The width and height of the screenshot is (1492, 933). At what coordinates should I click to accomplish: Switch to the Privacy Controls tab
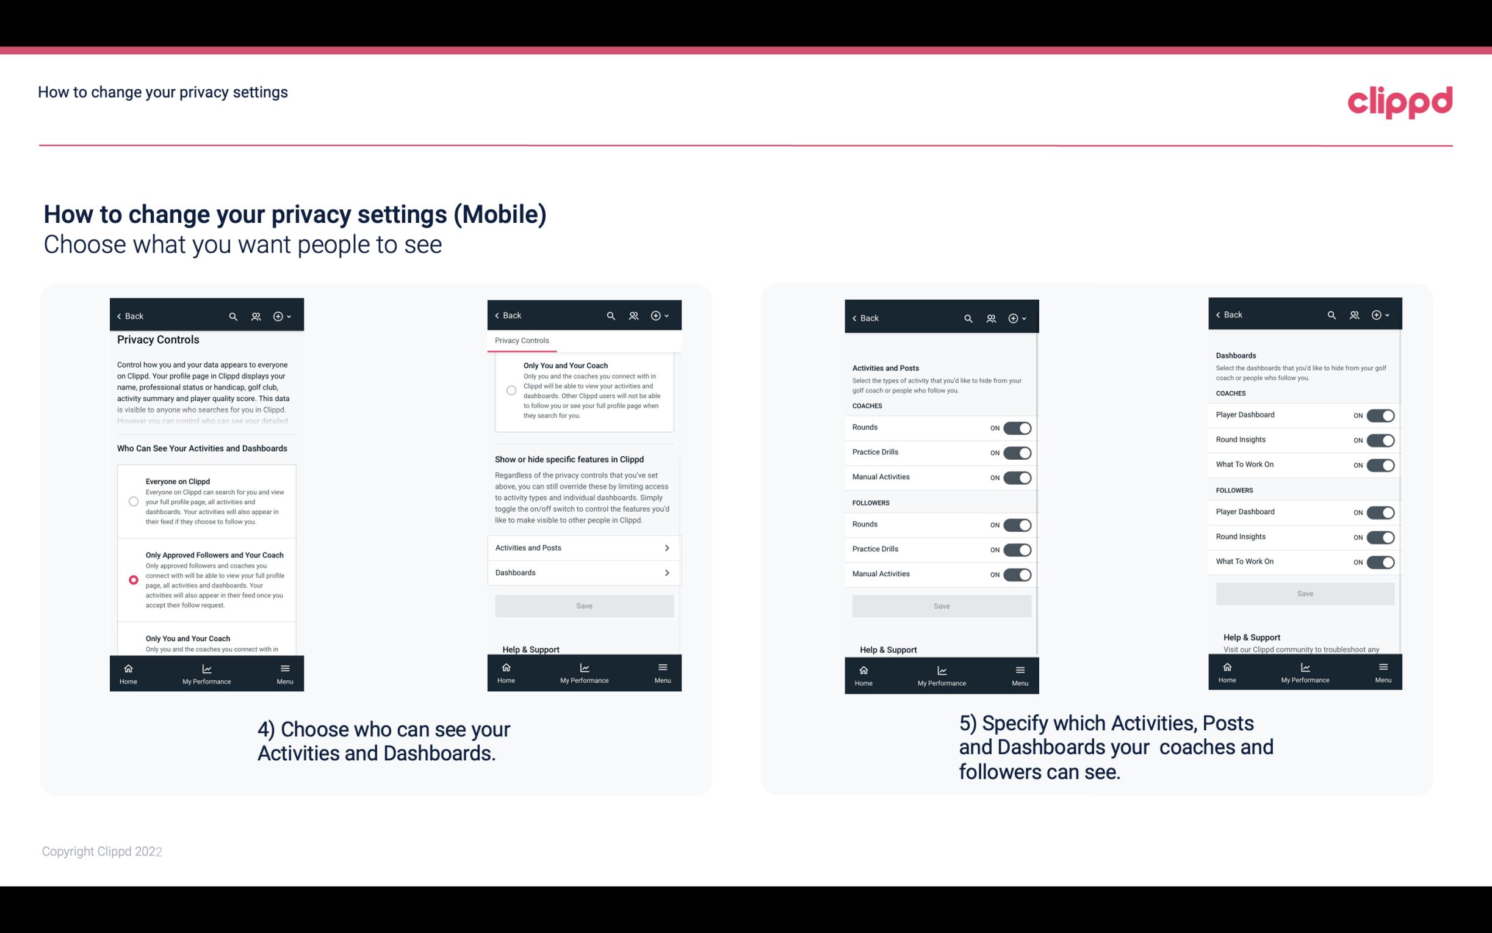click(522, 341)
